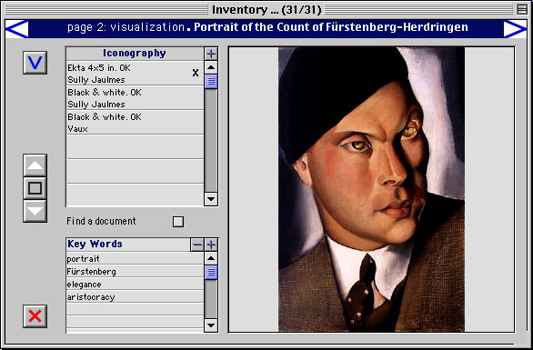The height and width of the screenshot is (350, 533).
Task: Click the red X cancel button
Action: click(x=35, y=316)
